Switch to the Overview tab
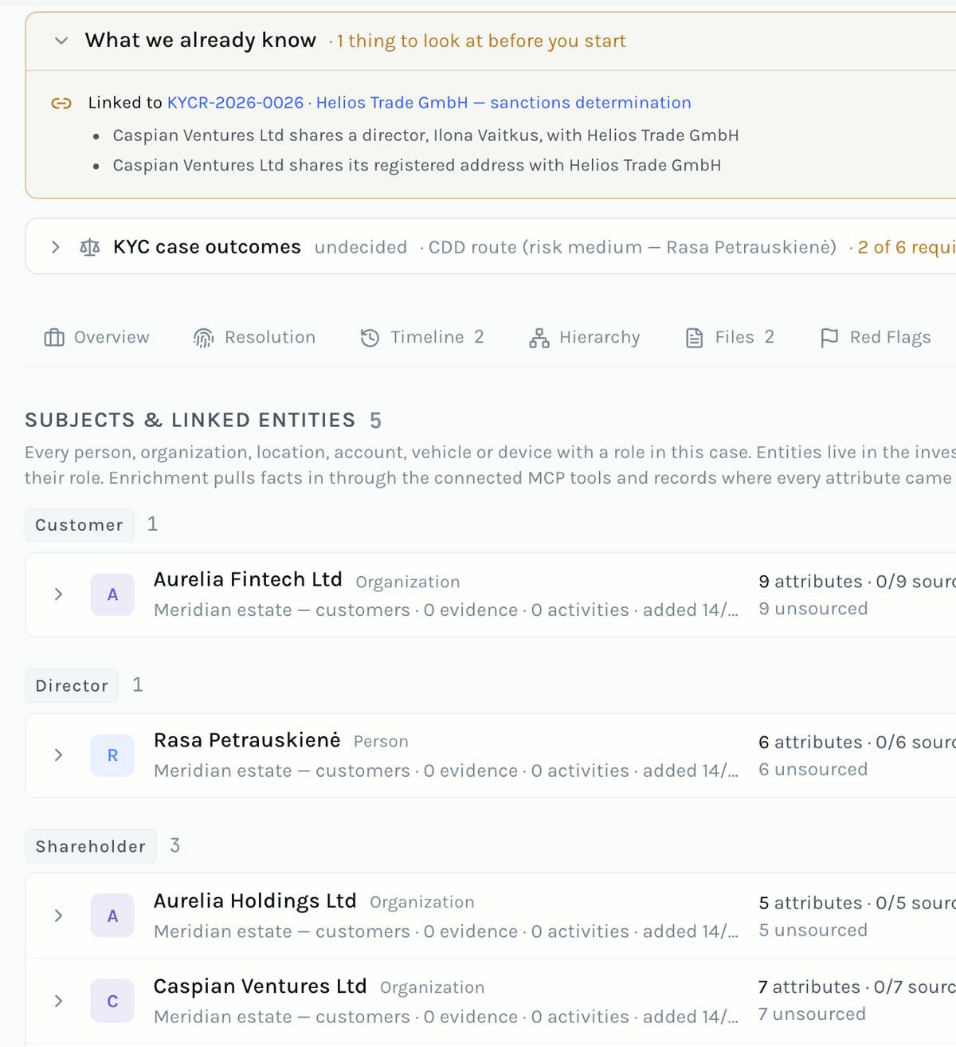This screenshot has height=1047, width=956. [x=97, y=338]
